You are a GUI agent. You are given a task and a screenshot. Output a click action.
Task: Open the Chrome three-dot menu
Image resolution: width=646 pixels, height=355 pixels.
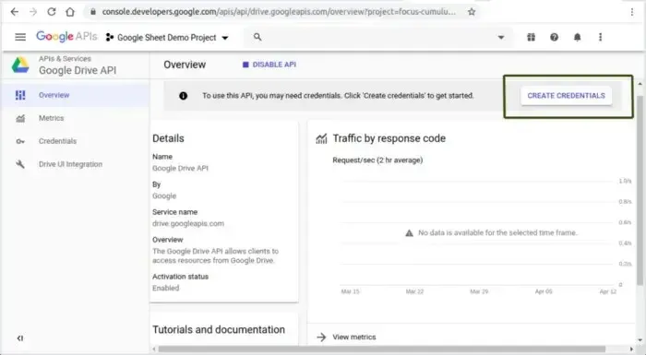point(632,12)
